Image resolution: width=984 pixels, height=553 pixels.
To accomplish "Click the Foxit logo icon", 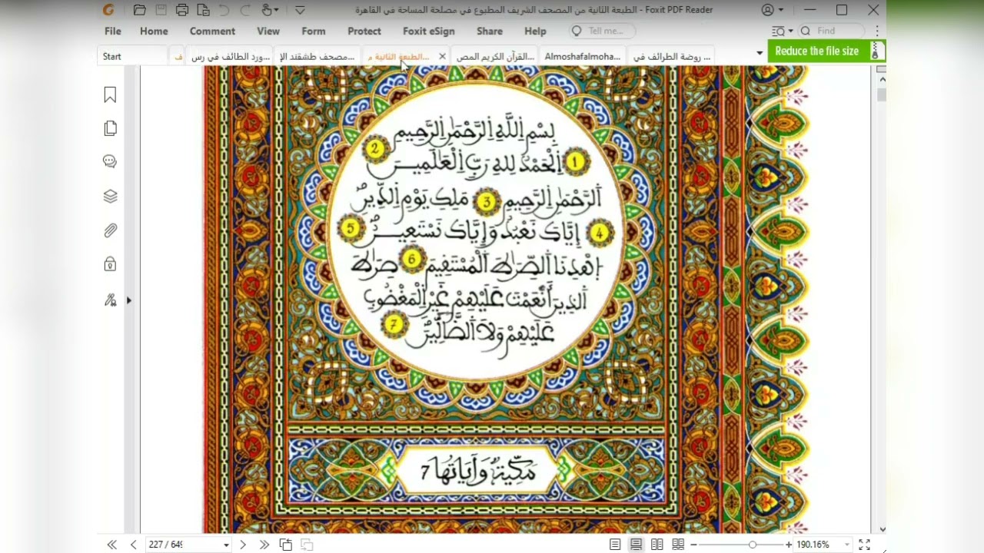I will 108,10.
